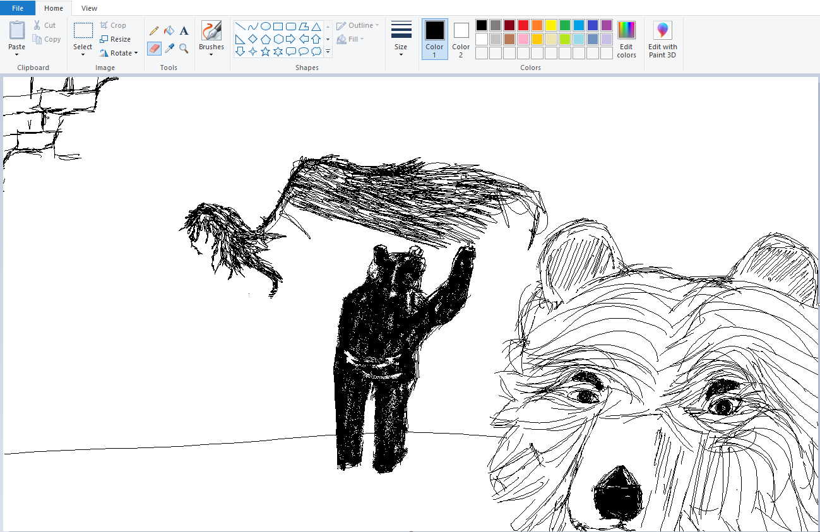
Task: Pick the Color picker eyedropper tool
Action: tap(169, 49)
